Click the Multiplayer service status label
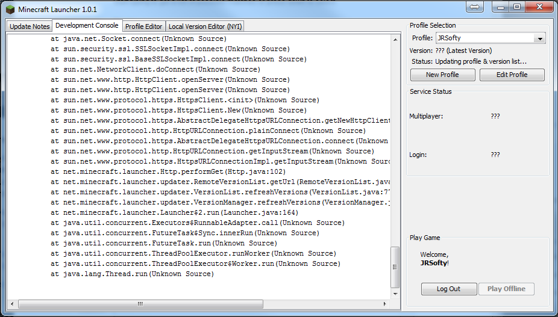 tap(426, 116)
